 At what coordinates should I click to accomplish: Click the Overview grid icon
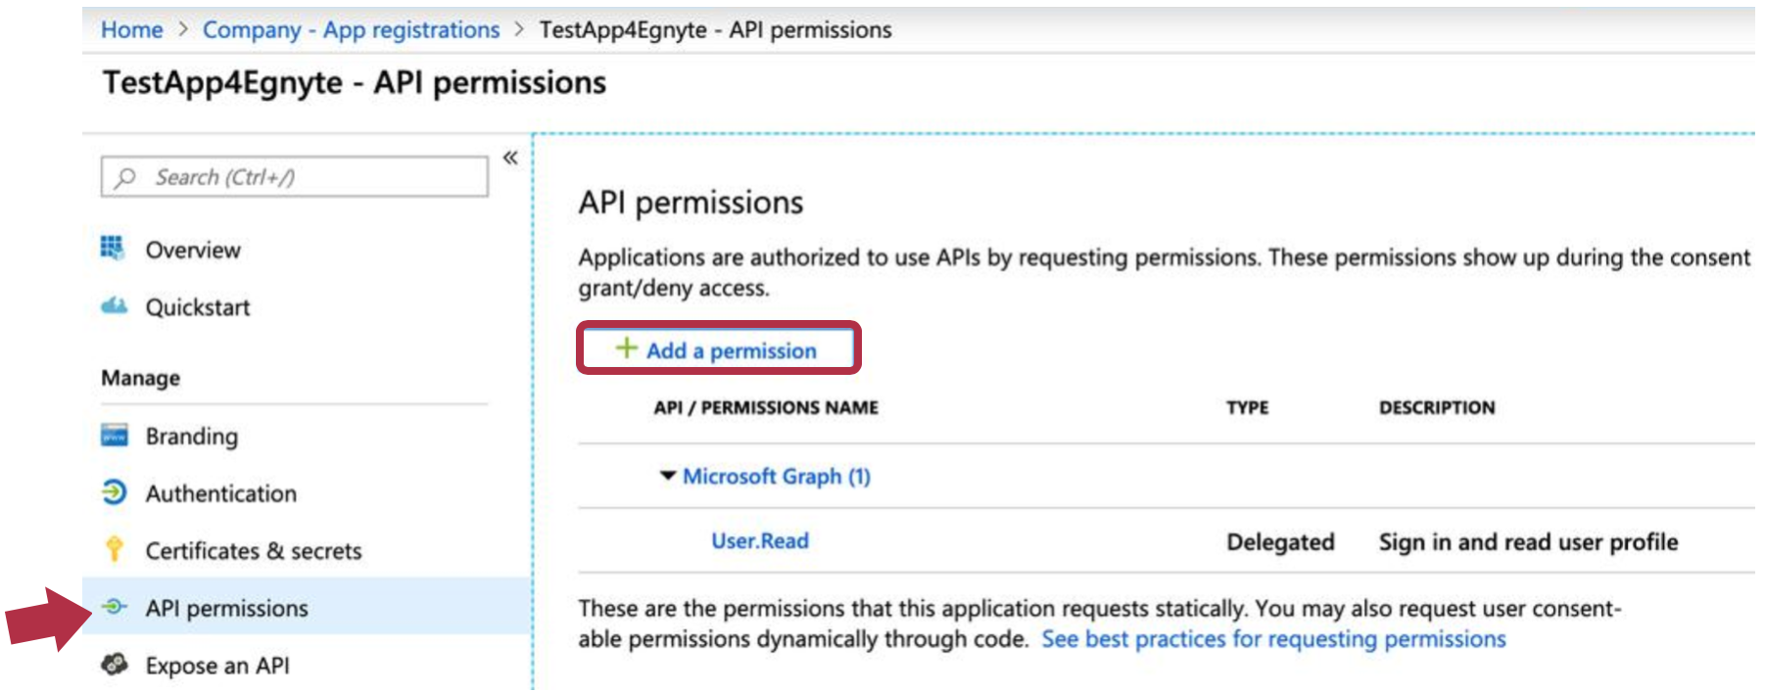113,248
